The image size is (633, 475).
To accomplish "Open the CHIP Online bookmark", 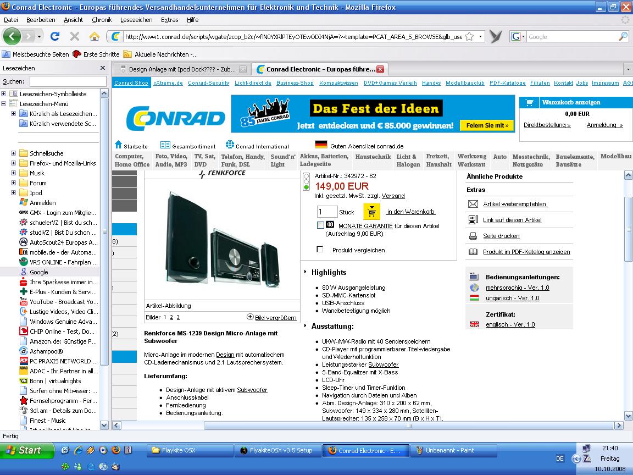I will 58,331.
